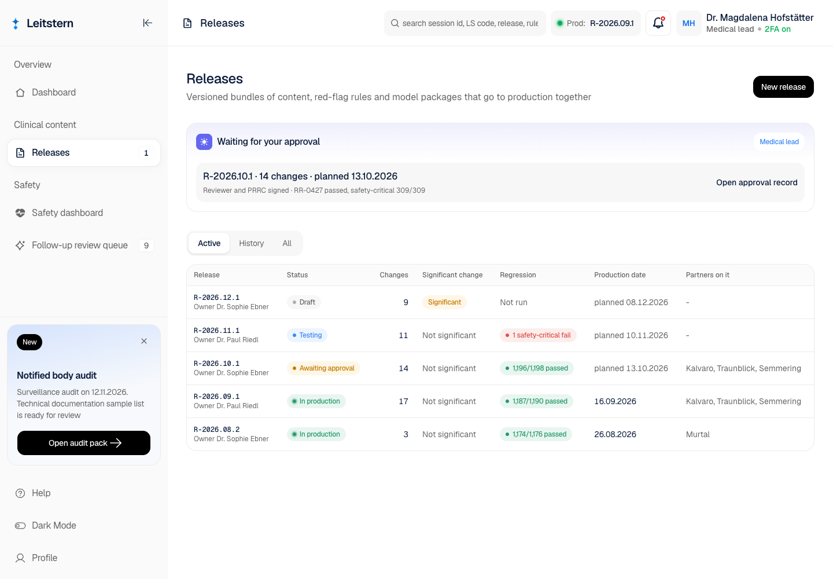This screenshot has width=833, height=579.
Task: Click the Testing status badge
Action: coord(307,335)
